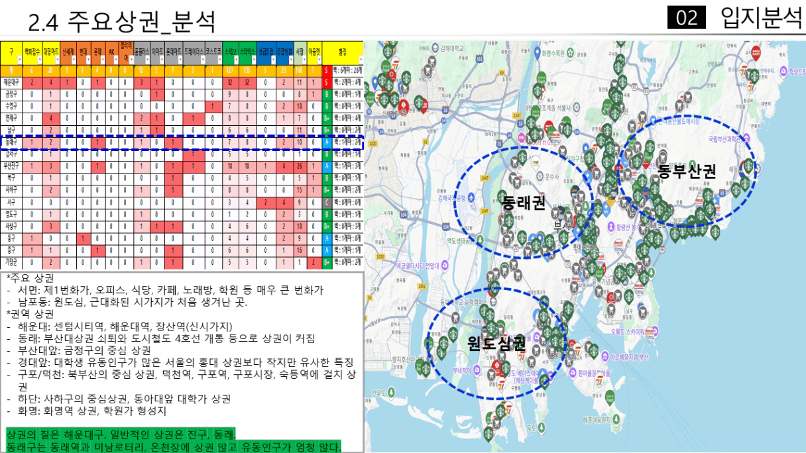
Task: Click the 입지분석 section heading
Action: [x=761, y=18]
